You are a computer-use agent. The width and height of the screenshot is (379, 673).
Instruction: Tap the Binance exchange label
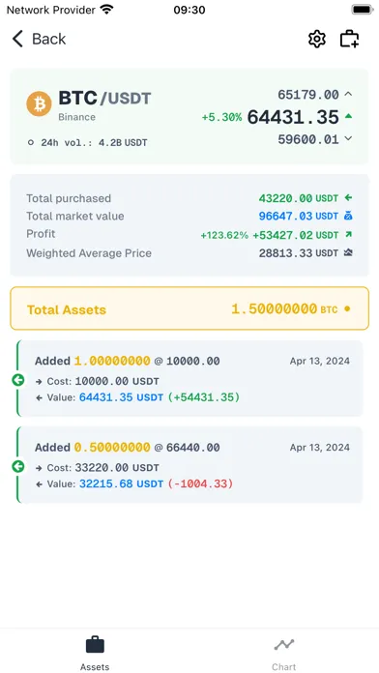(76, 117)
